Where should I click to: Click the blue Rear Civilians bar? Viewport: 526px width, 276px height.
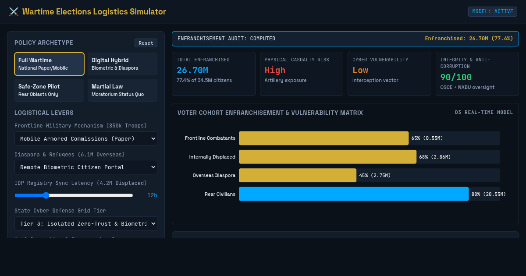[354, 194]
